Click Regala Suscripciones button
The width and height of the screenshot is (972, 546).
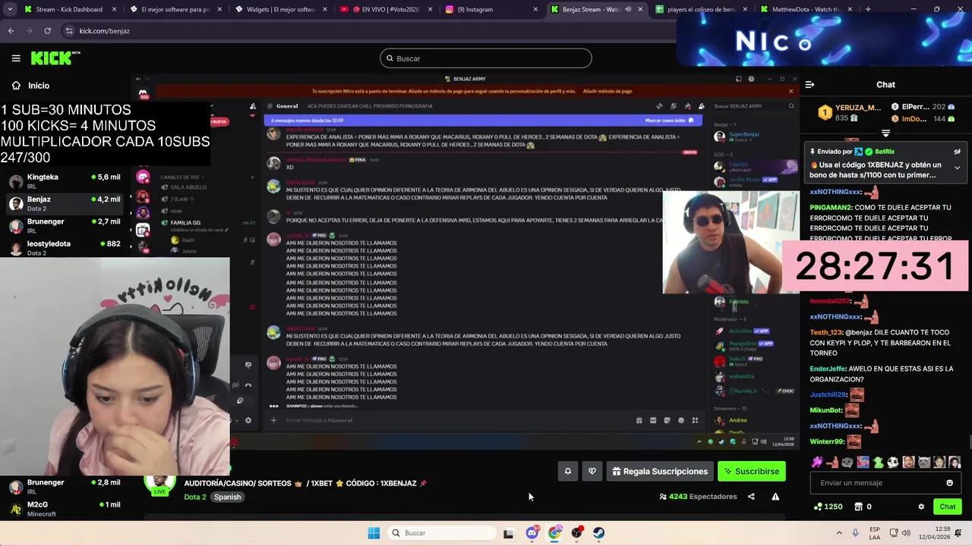[x=659, y=472]
